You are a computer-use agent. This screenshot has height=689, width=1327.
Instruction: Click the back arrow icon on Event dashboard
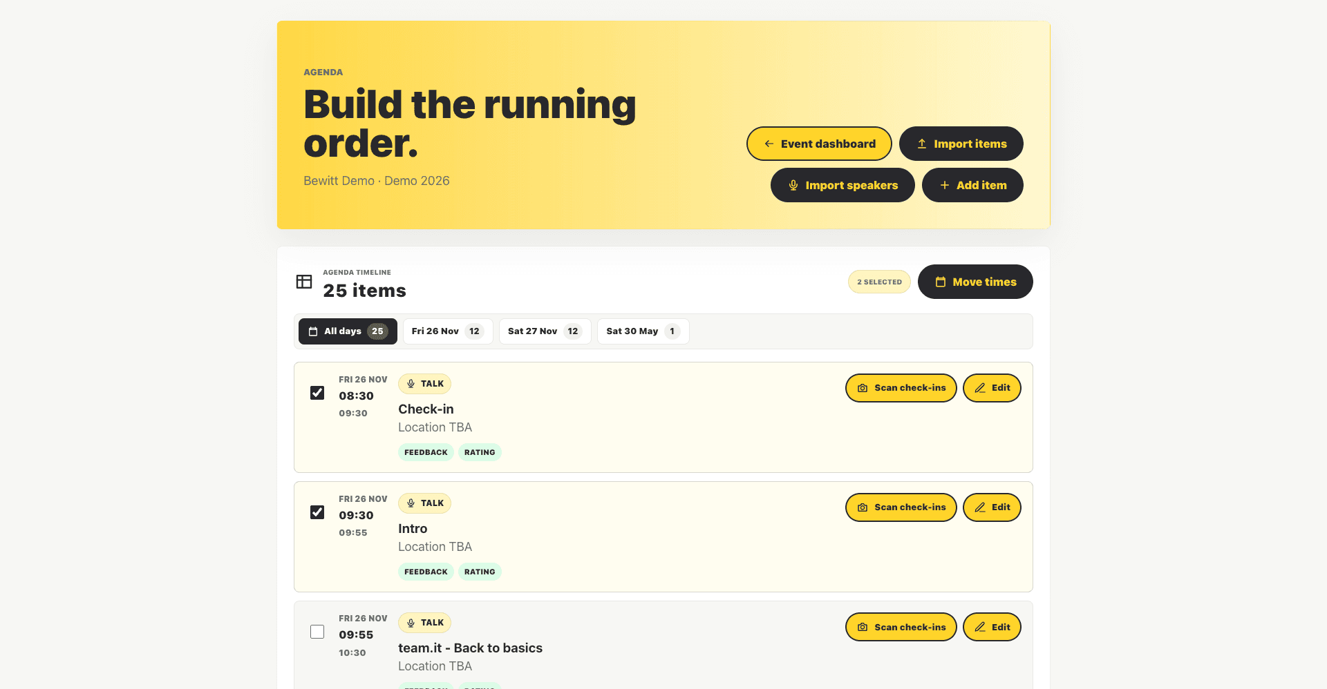tap(769, 144)
